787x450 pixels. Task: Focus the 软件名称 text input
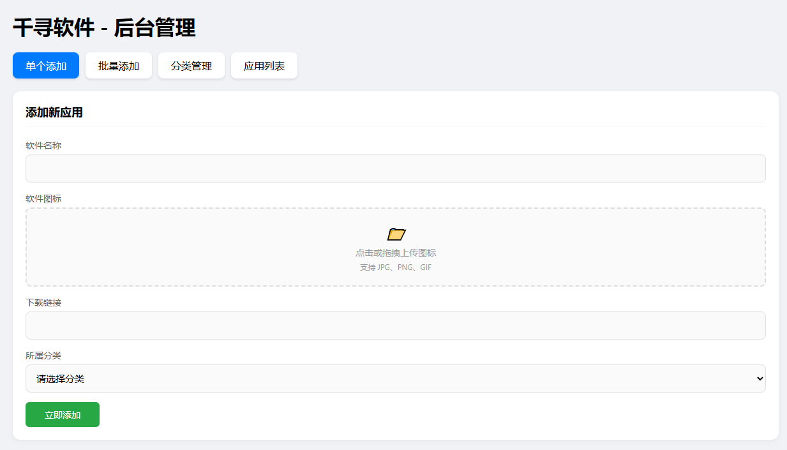pos(395,169)
